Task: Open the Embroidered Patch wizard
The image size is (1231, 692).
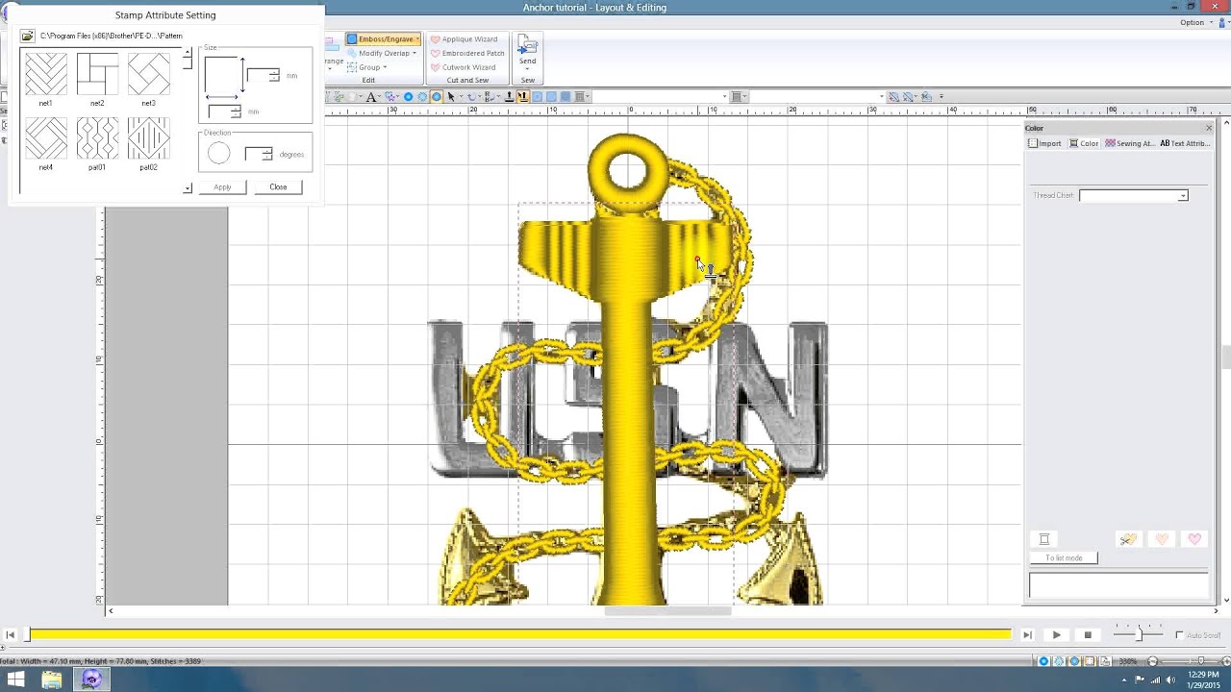Action: pyautogui.click(x=467, y=53)
